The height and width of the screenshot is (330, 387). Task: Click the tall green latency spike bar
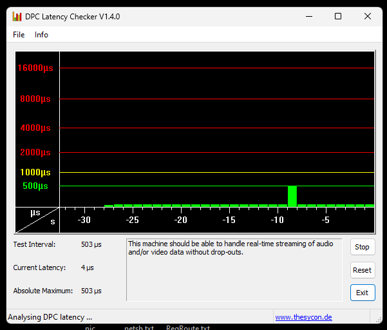292,196
